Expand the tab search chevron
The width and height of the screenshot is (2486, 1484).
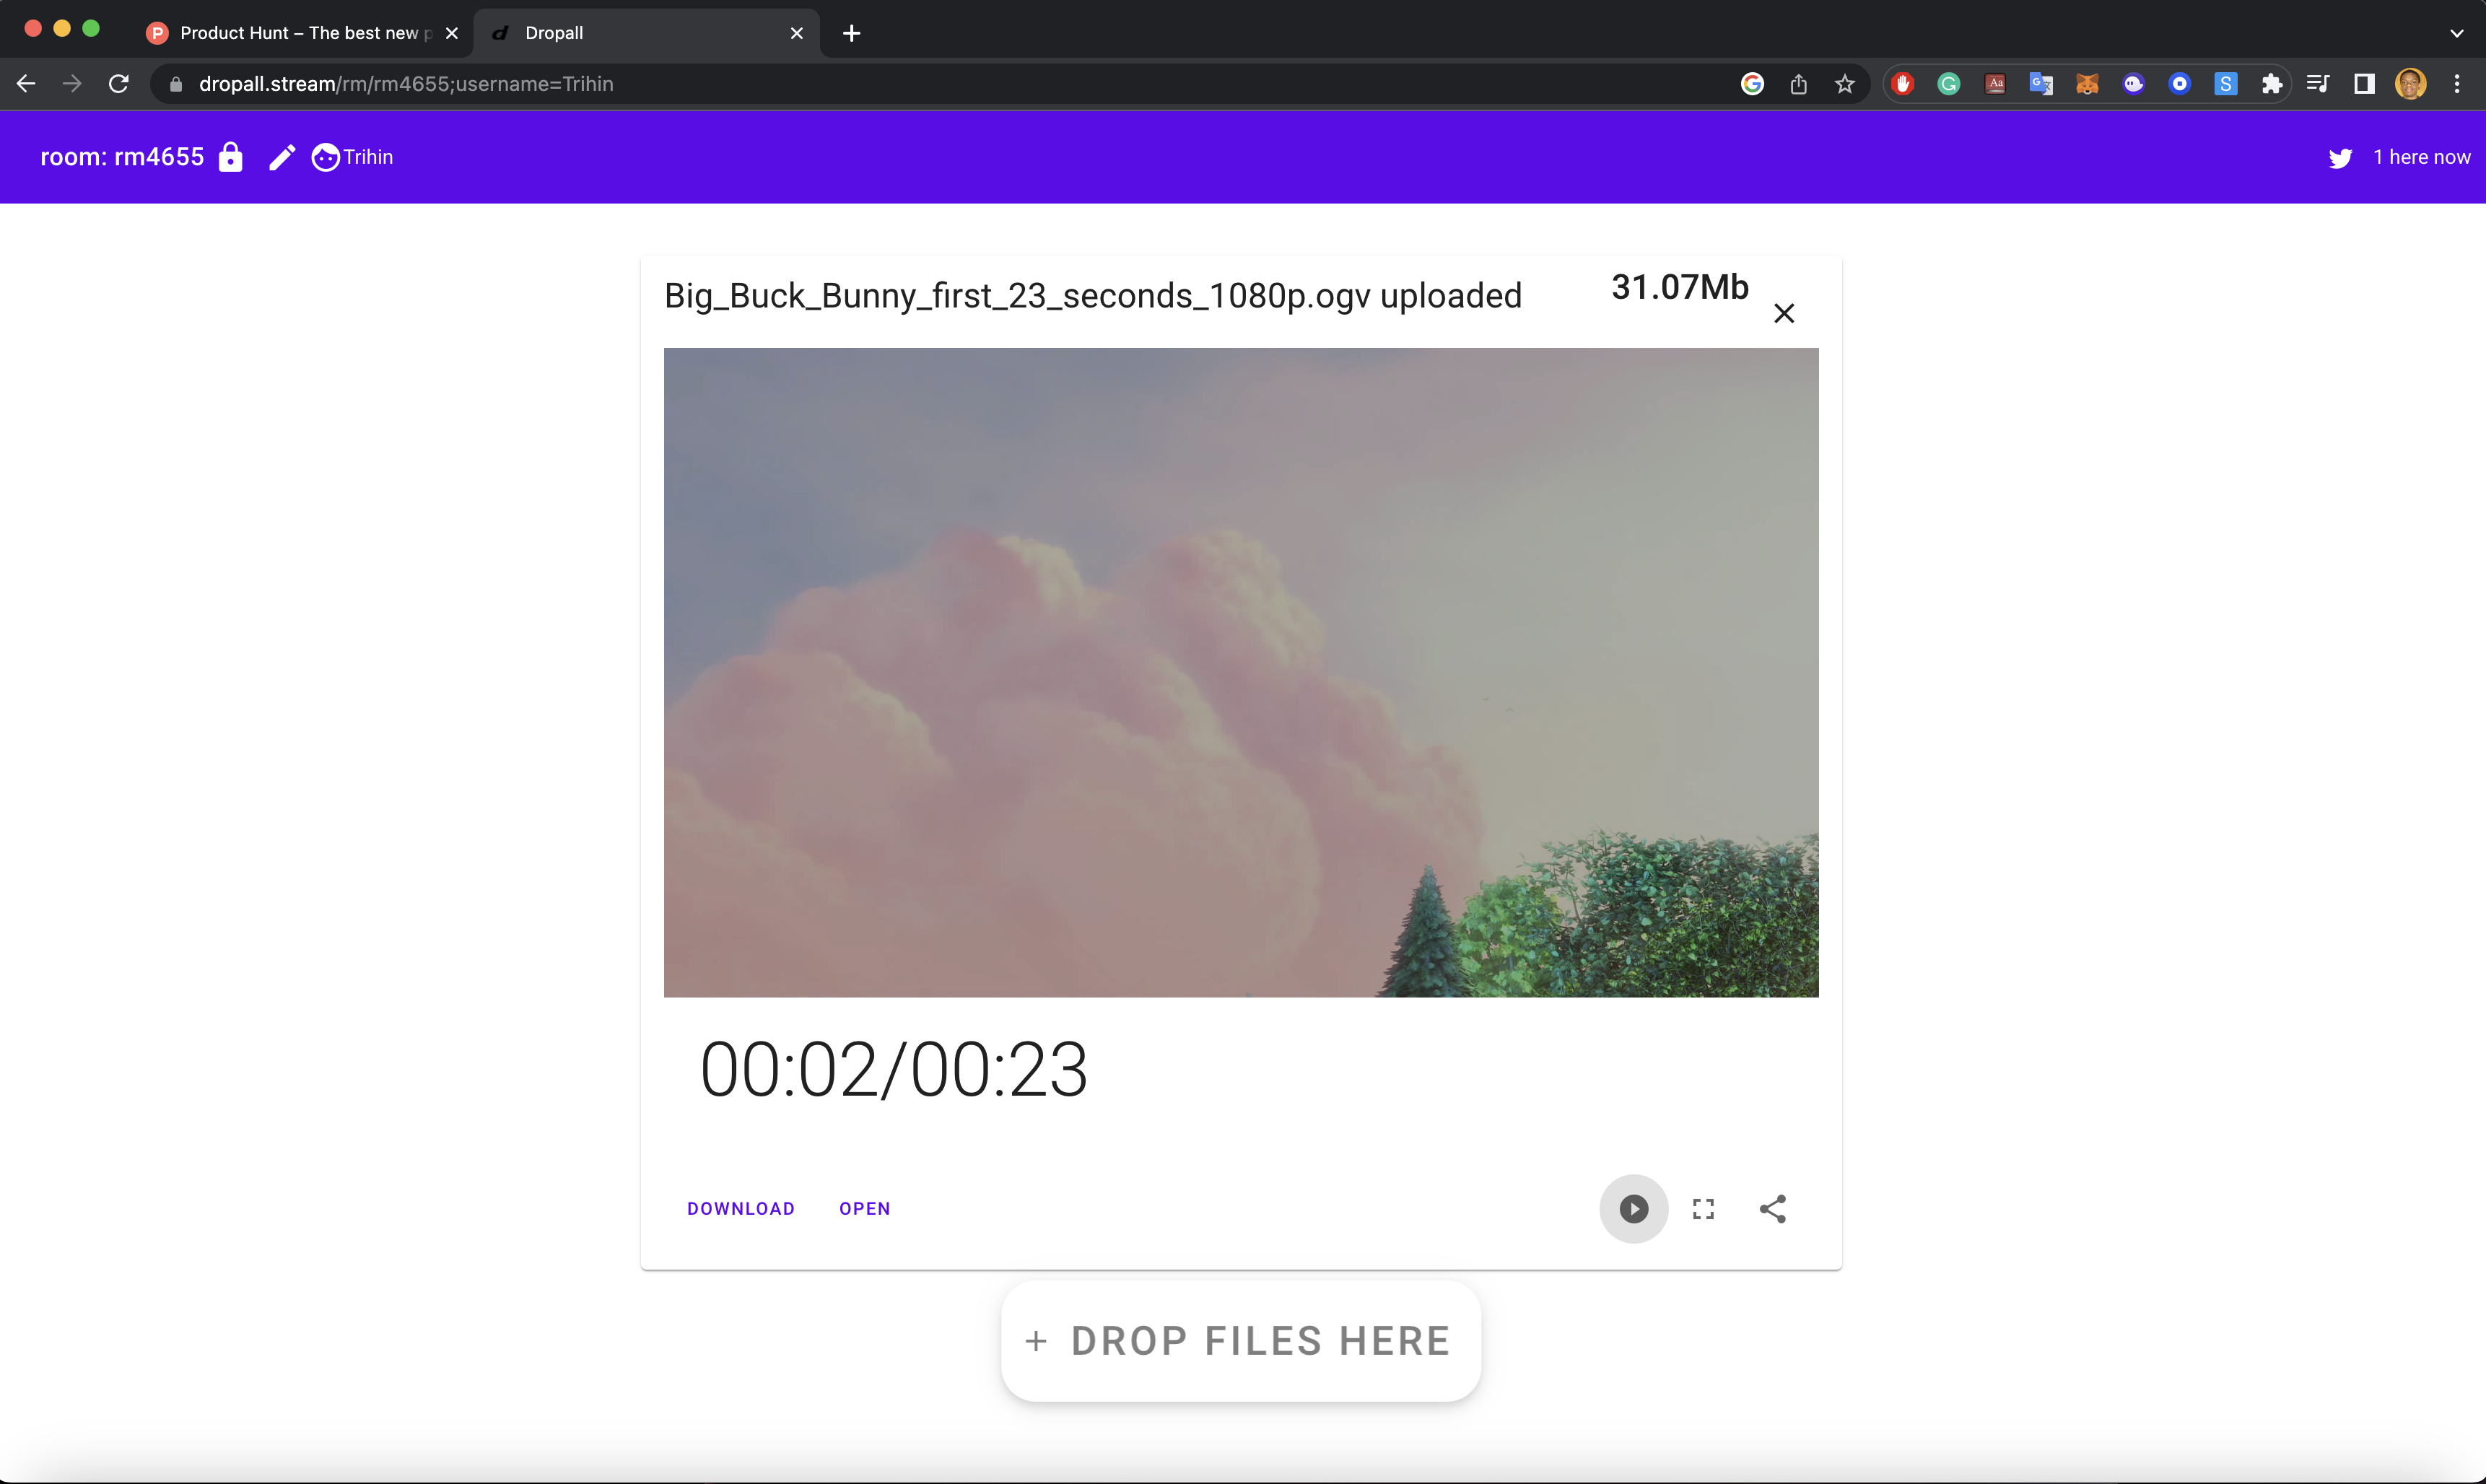pos(2456,33)
